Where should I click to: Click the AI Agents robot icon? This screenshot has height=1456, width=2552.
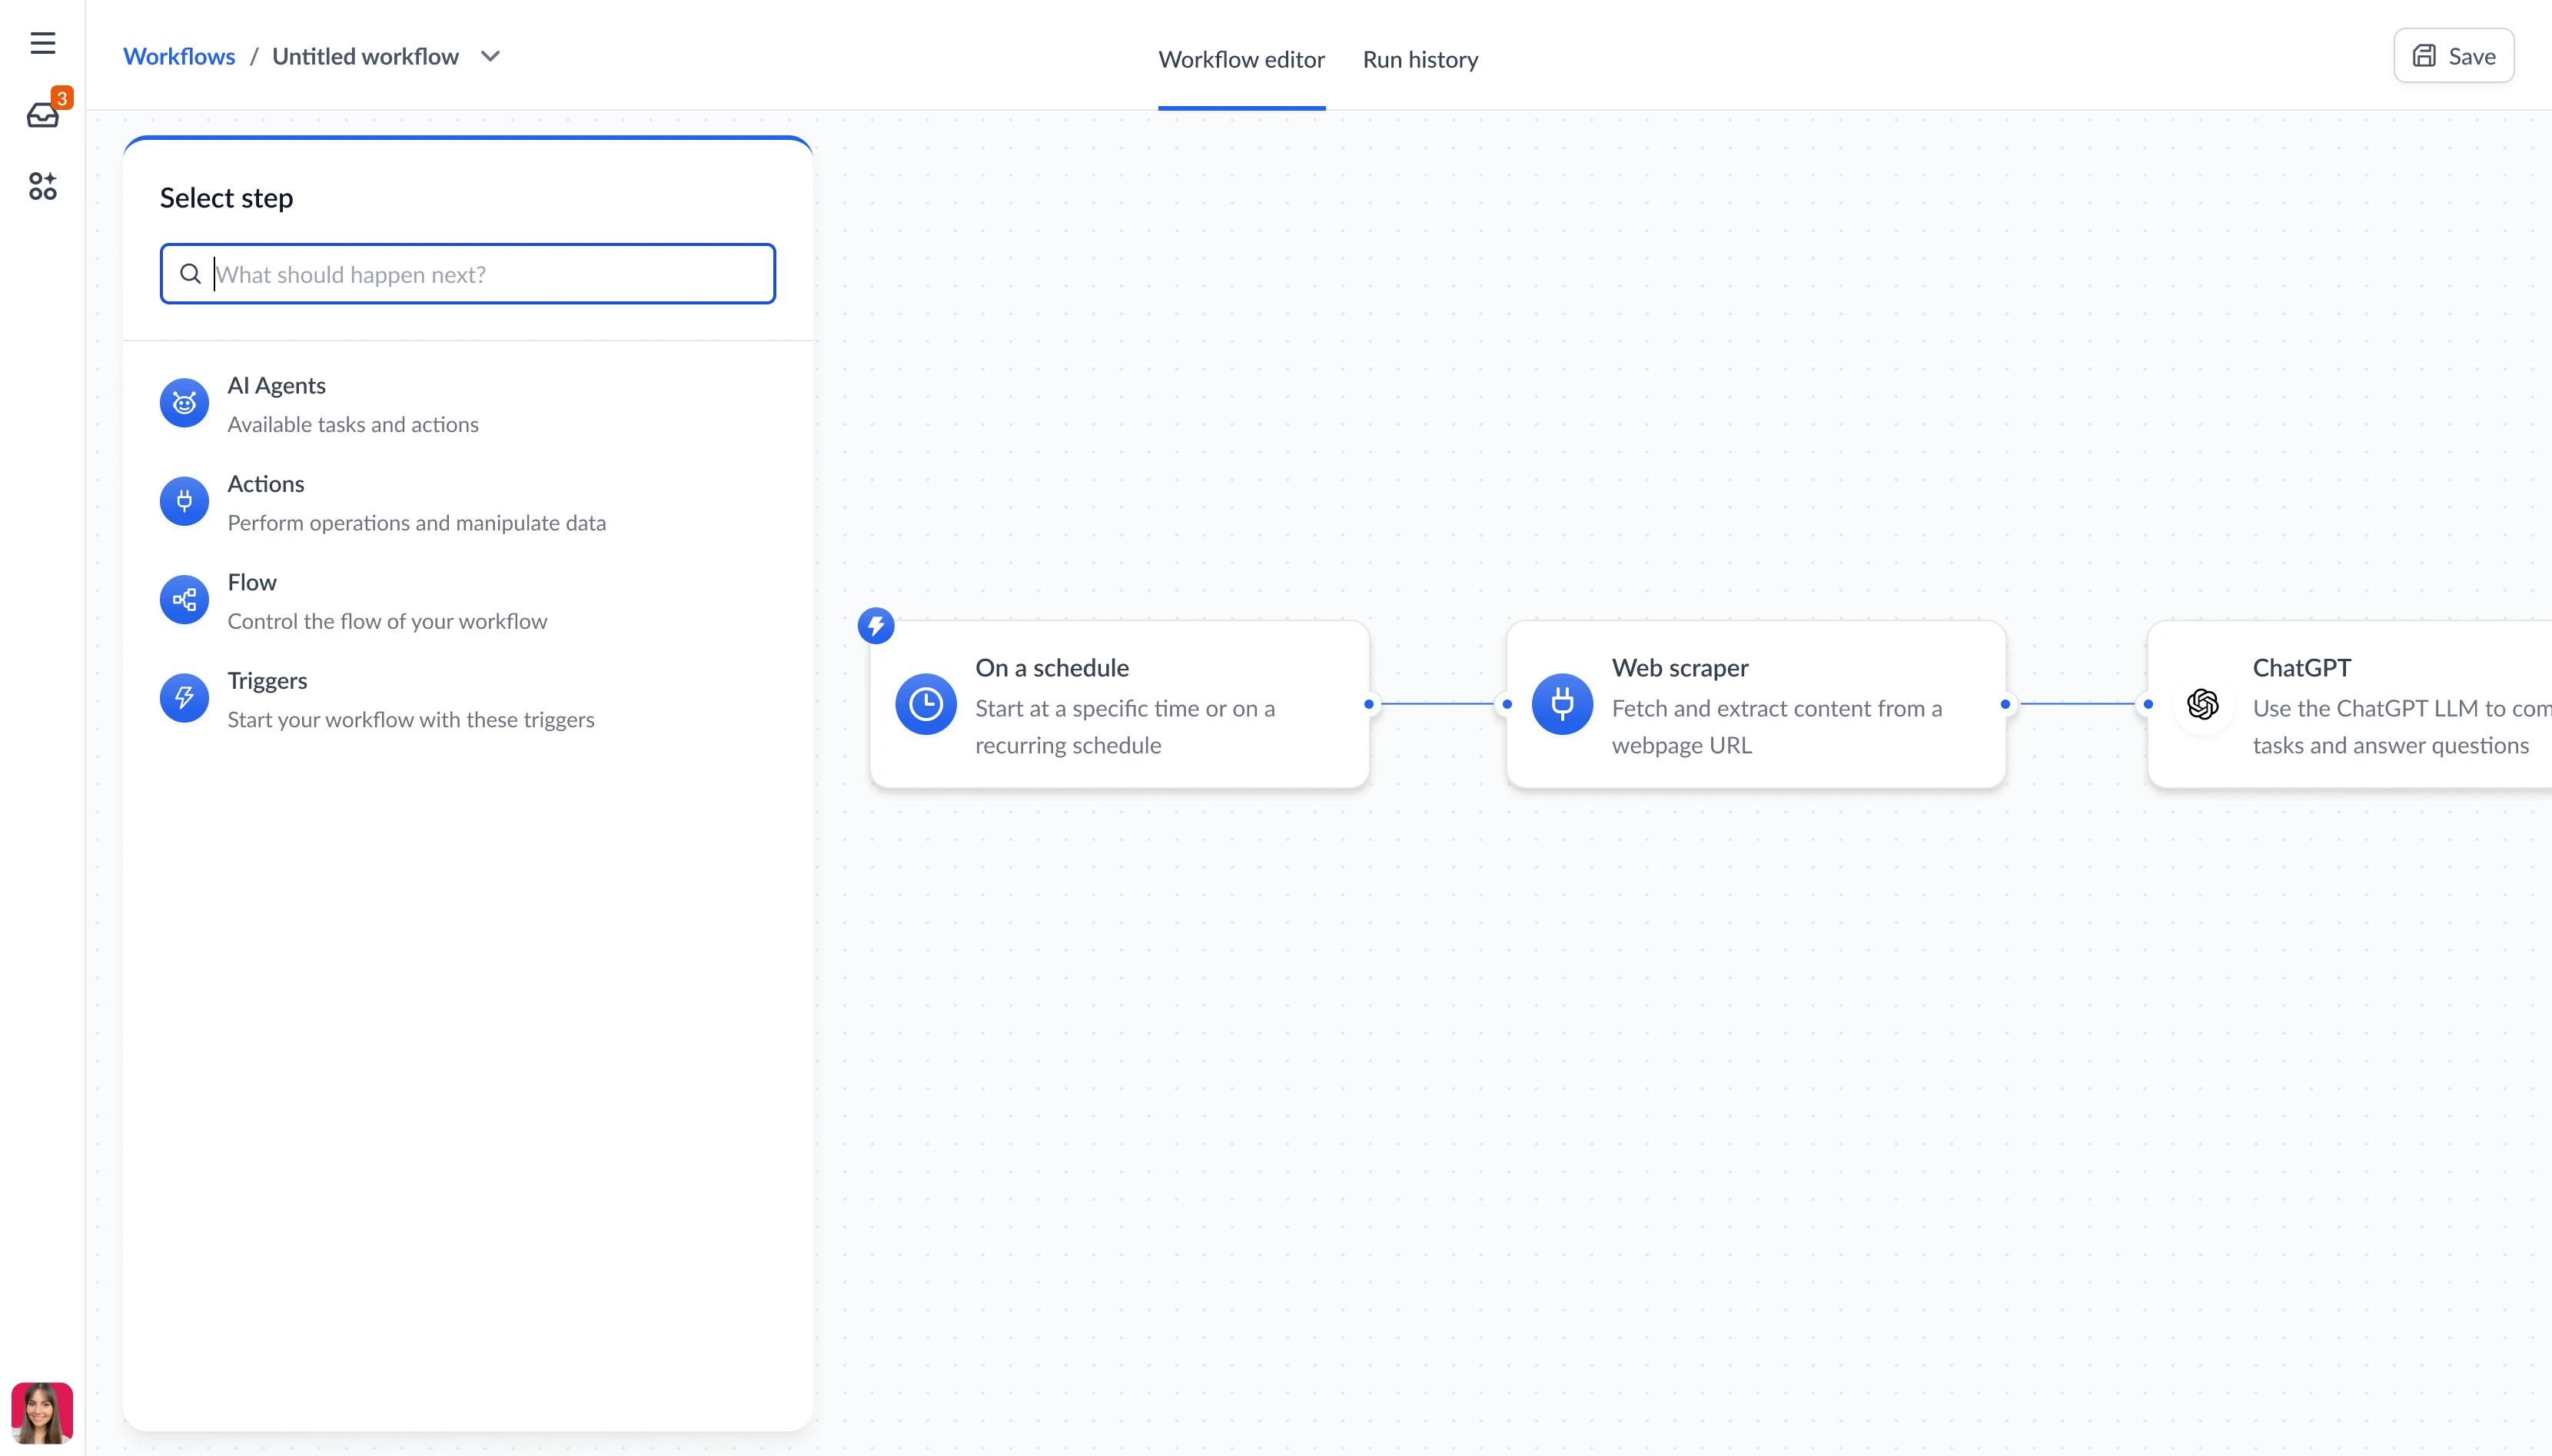click(184, 403)
